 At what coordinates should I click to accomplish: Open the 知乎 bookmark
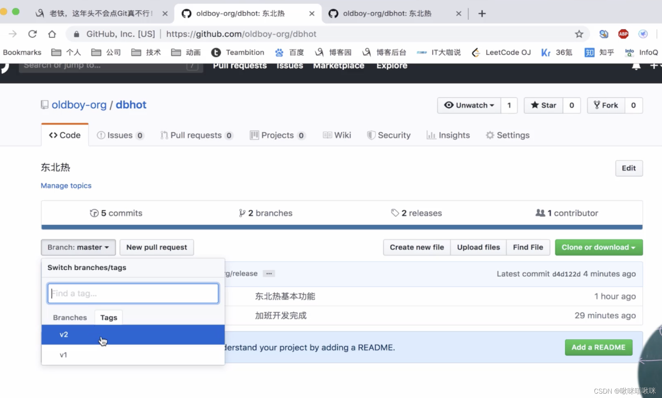pyautogui.click(x=599, y=52)
